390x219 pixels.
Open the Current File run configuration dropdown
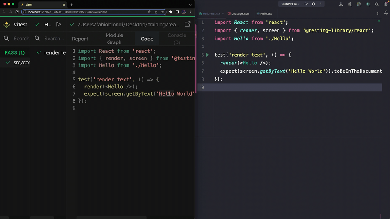pyautogui.click(x=290, y=4)
